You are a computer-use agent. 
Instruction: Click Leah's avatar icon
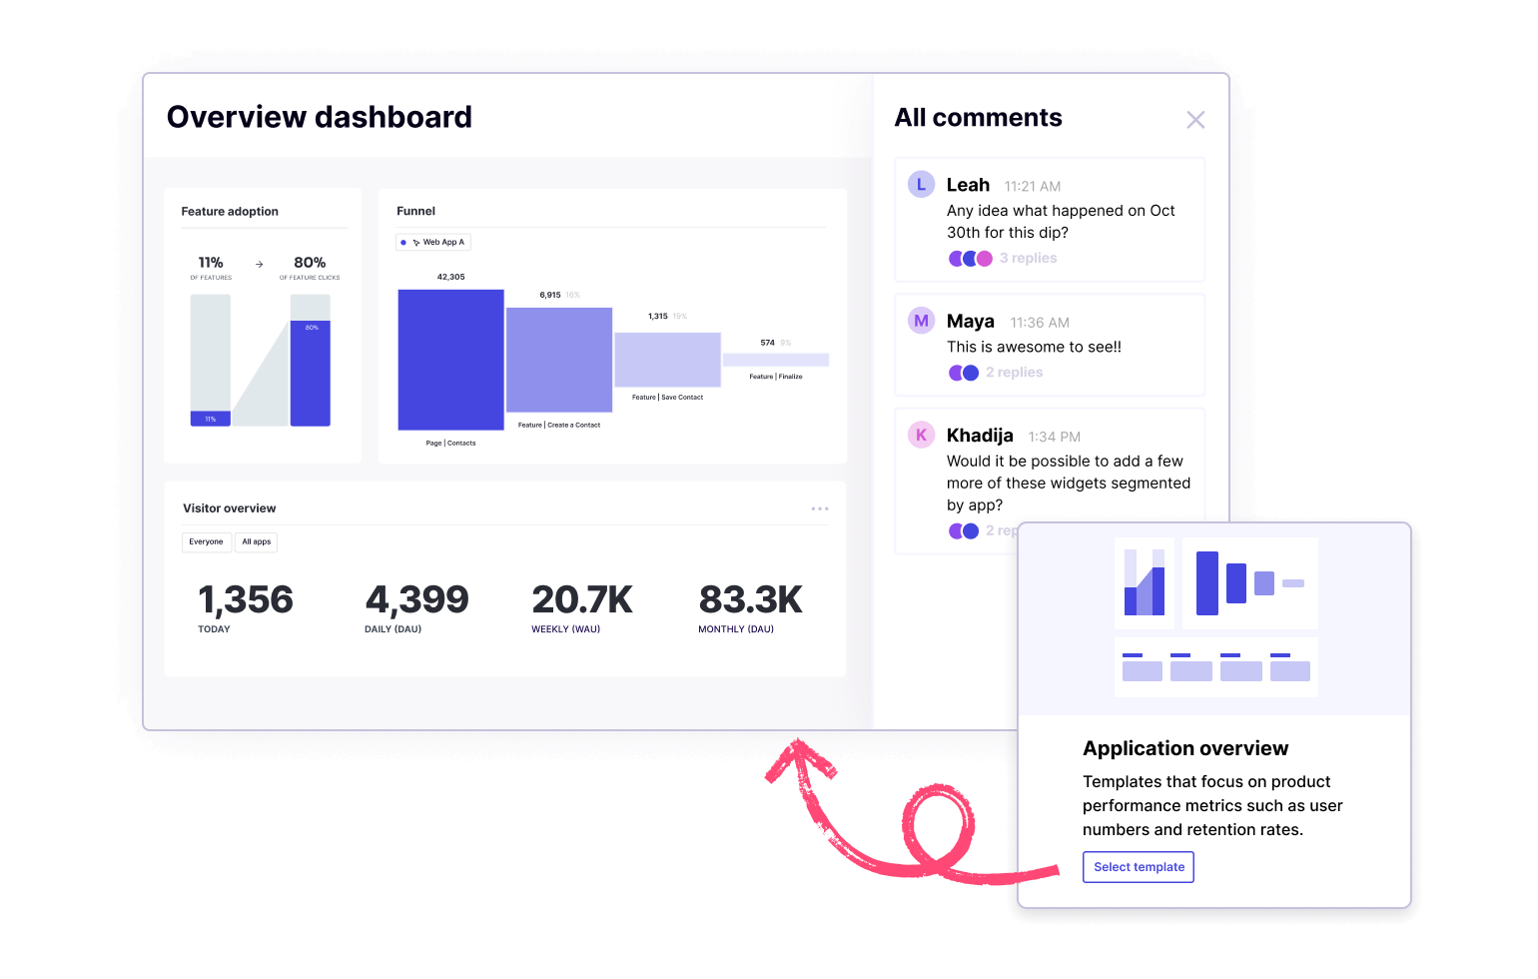[x=921, y=185]
